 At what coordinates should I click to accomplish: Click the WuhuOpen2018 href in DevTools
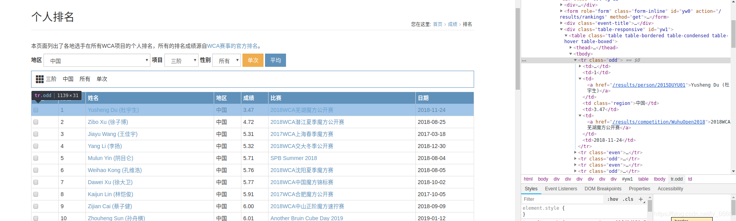pos(659,122)
